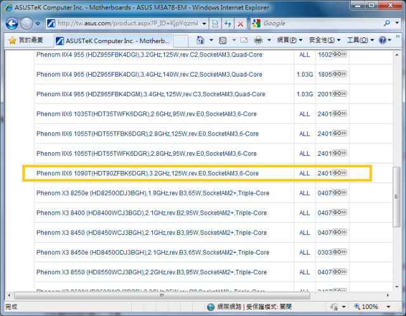Open the 安全性(S) Safety menu
Image resolution: width=406 pixels, height=316 pixels.
pyautogui.click(x=325, y=40)
